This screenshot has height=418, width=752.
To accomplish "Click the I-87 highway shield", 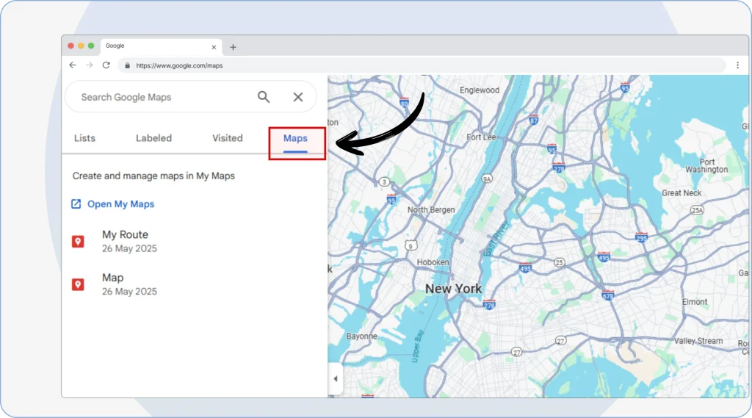I will [533, 120].
